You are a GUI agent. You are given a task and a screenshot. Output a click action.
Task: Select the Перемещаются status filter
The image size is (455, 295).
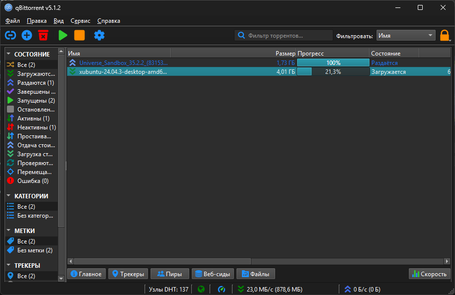(31, 172)
